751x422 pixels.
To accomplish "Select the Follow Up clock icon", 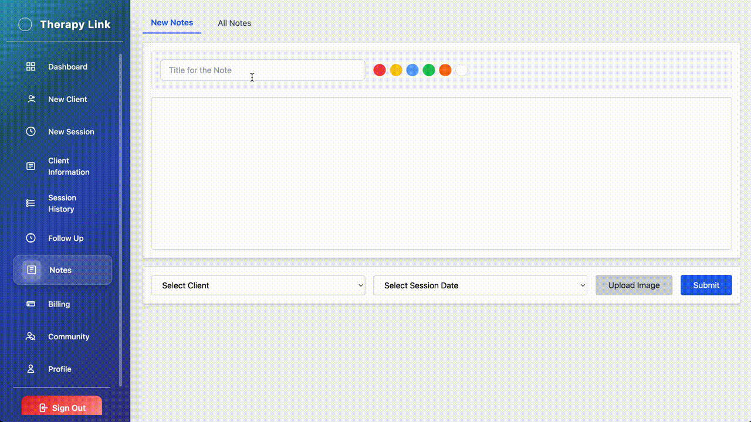I will click(x=31, y=238).
